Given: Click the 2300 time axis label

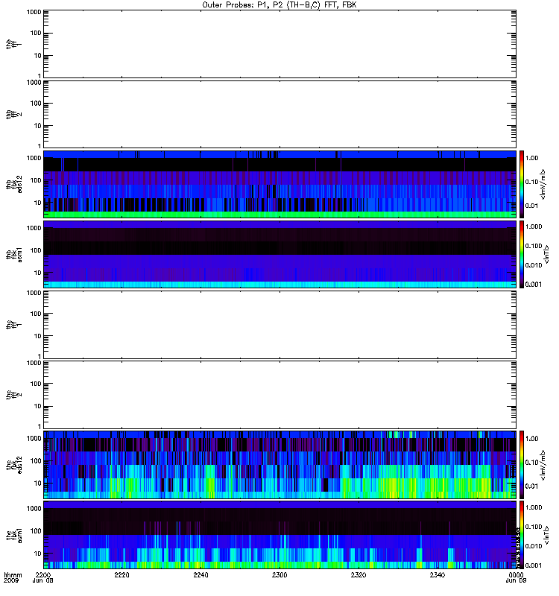Looking at the screenshot, I should pos(279,575).
